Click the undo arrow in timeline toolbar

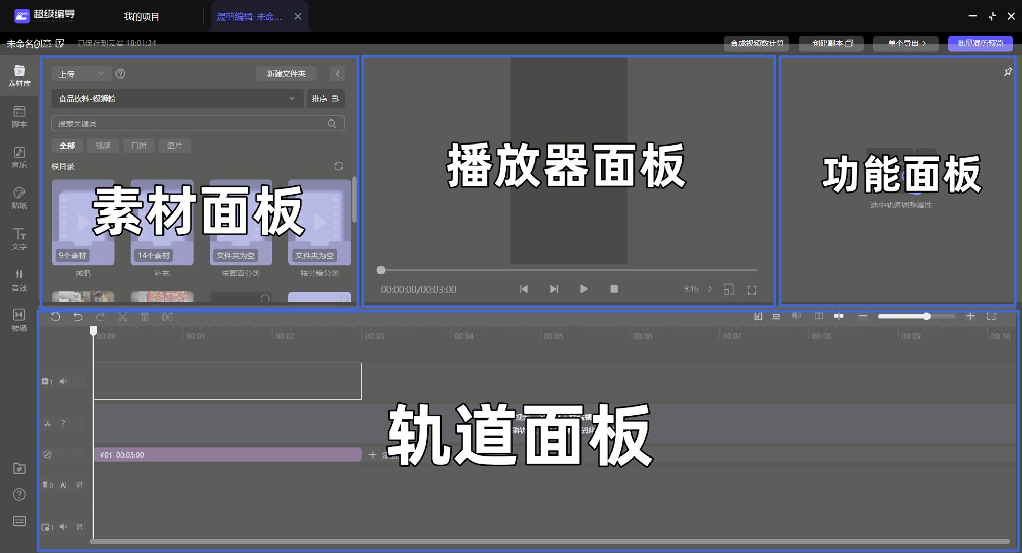[x=78, y=317]
